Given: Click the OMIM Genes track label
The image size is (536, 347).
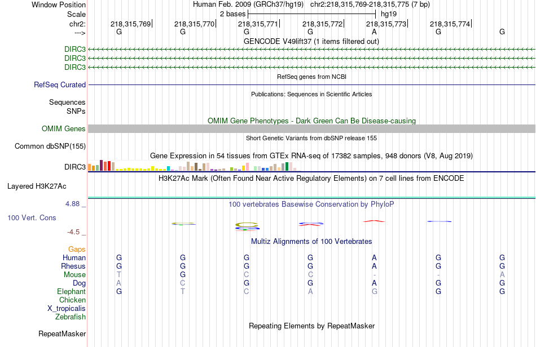Looking at the screenshot, I should click(x=64, y=128).
